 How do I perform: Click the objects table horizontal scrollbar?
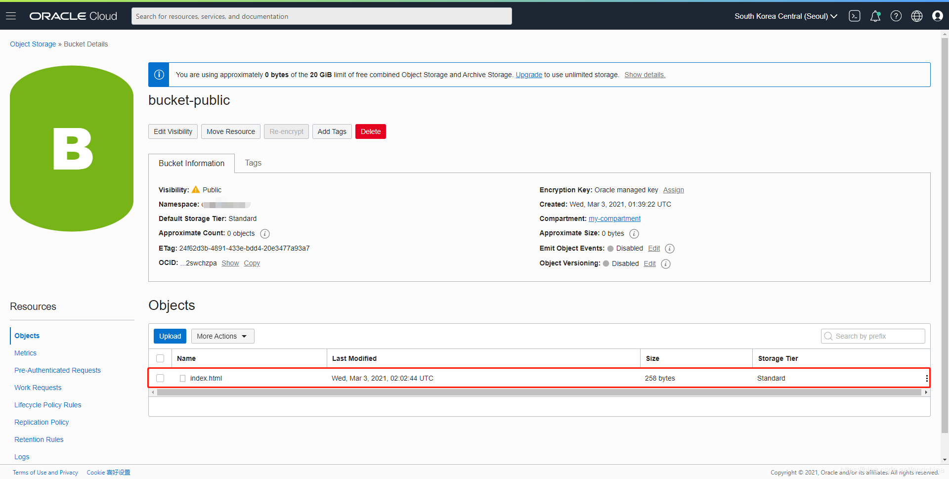(539, 392)
